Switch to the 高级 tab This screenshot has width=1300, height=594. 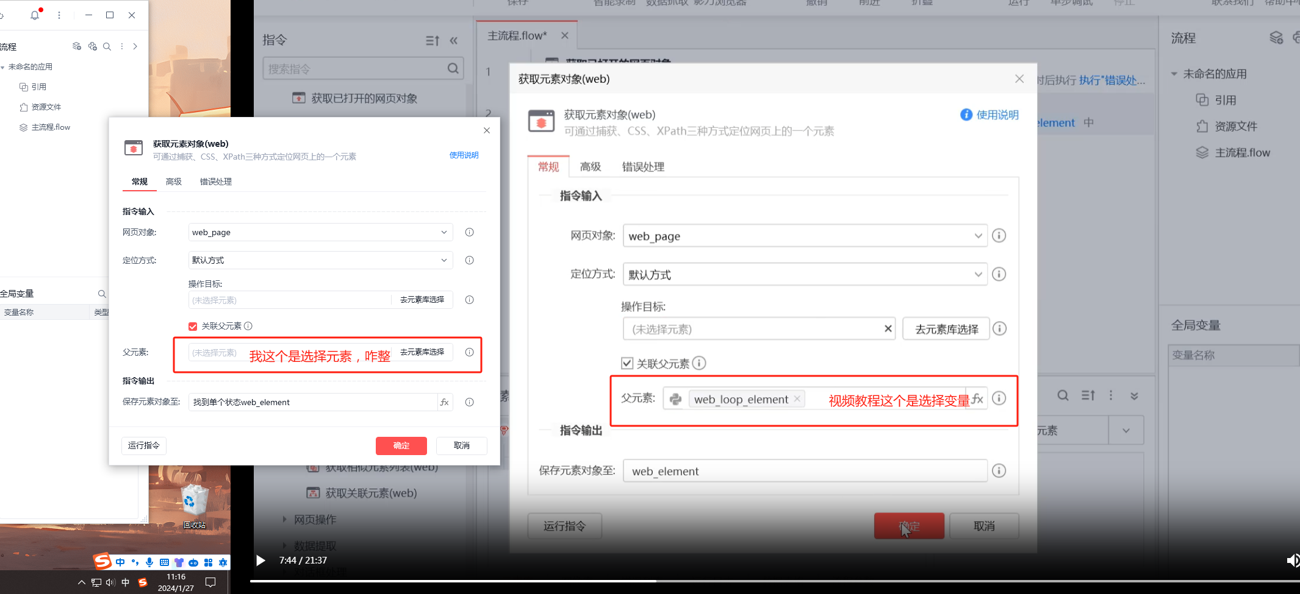pos(174,182)
